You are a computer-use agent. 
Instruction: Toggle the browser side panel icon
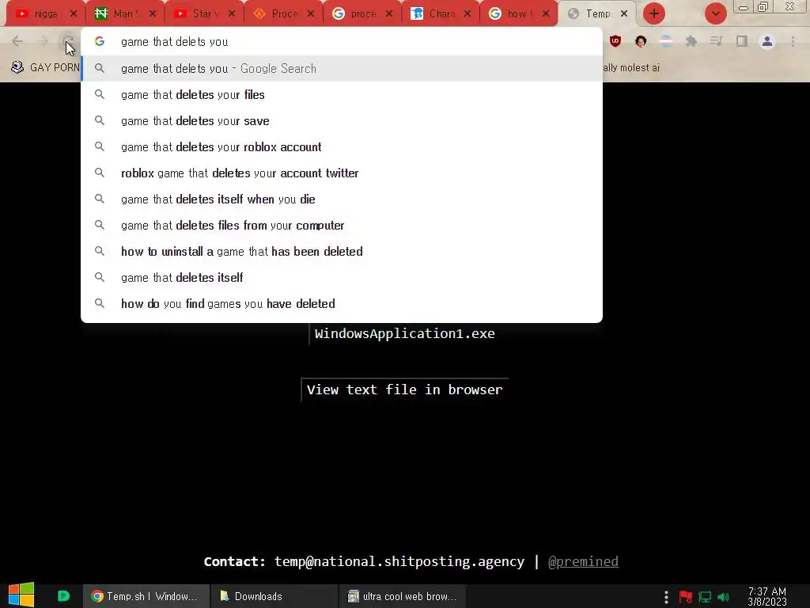[742, 41]
